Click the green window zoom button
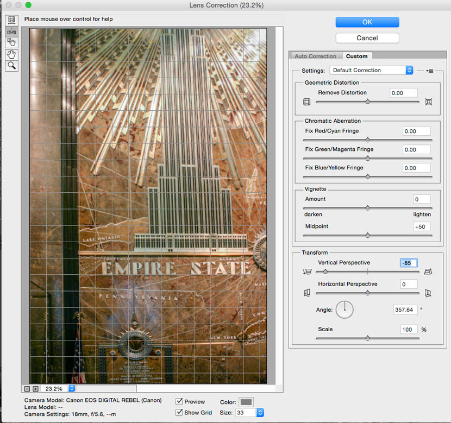The height and width of the screenshot is (423, 451). click(x=28, y=5)
